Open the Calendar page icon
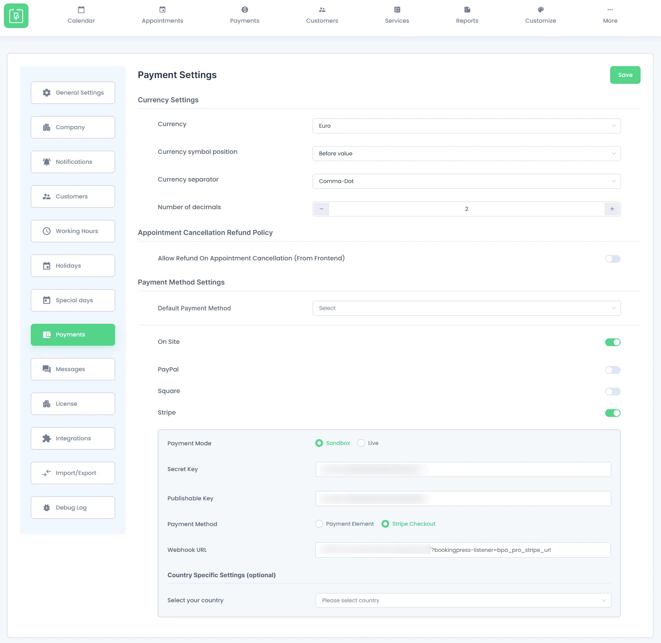Screen dimensions: 661x643 81,10
